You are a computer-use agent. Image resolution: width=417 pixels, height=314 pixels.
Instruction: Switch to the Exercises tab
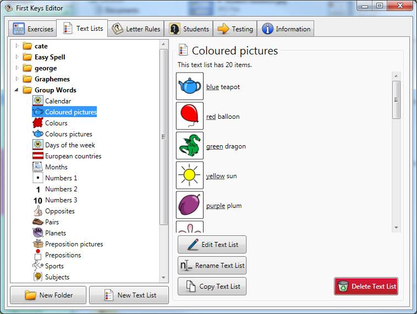tap(33, 29)
